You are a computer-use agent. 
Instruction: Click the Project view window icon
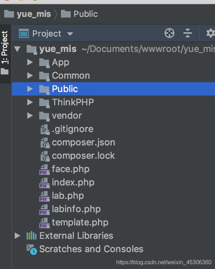[24, 33]
